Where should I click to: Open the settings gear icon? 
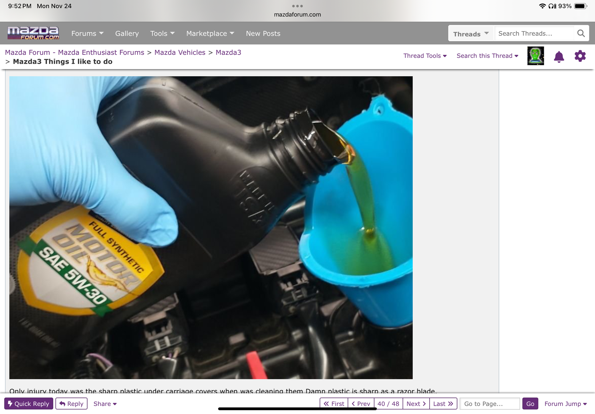click(580, 56)
